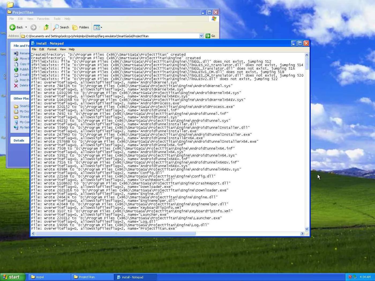Click the Notepad vertical scrollbar up arrow
The height and width of the screenshot is (281, 375).
[307, 55]
